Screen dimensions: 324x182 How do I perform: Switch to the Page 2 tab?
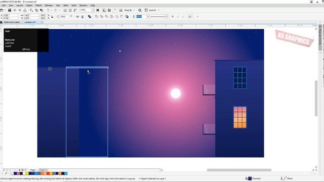click(x=43, y=170)
